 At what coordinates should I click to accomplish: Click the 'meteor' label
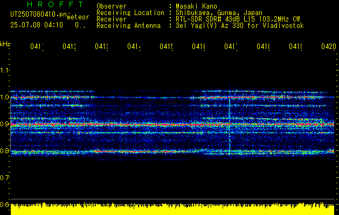point(78,17)
